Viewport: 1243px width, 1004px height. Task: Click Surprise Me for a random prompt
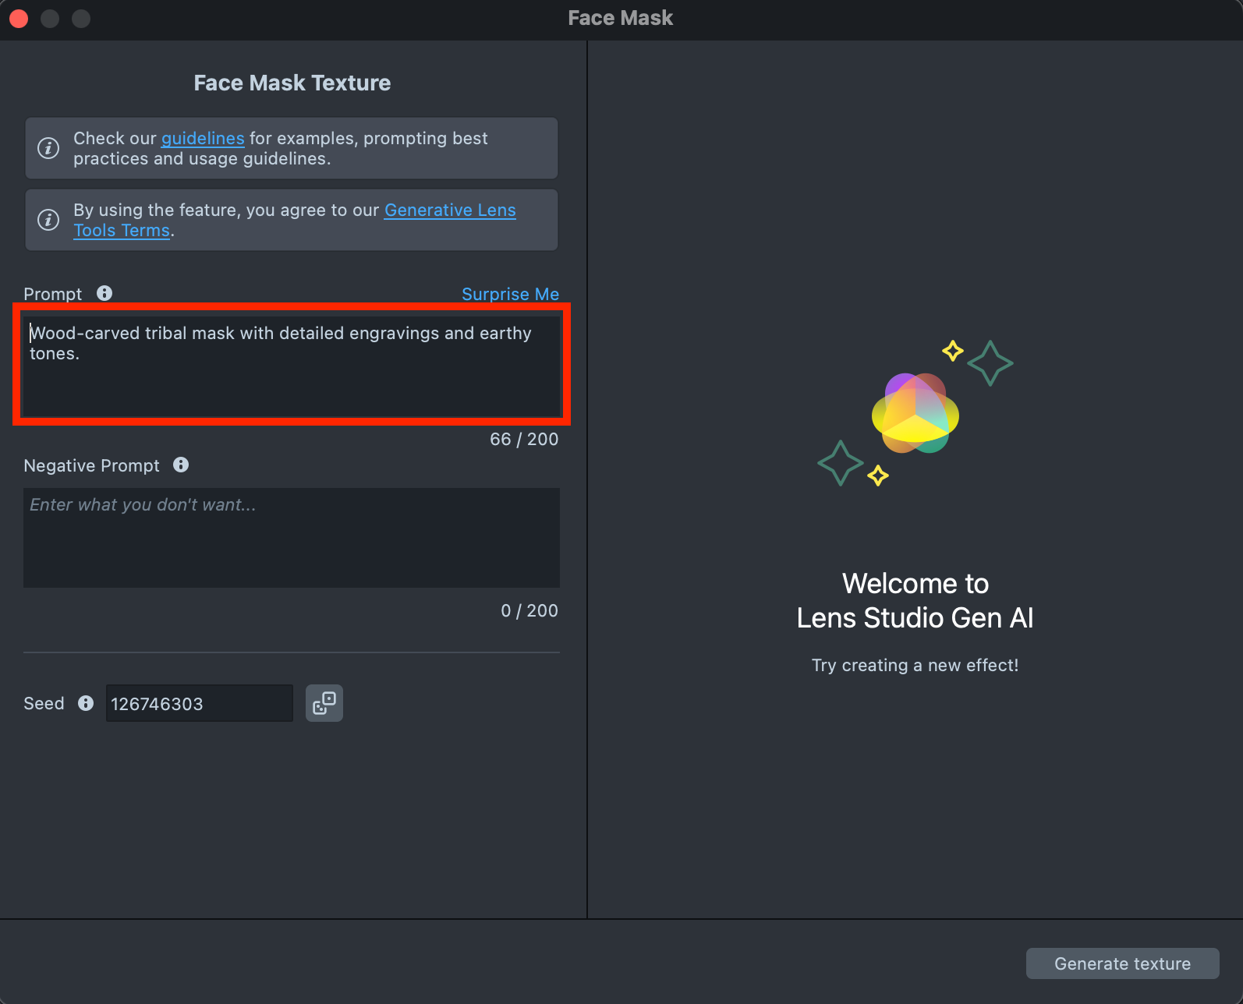[510, 294]
